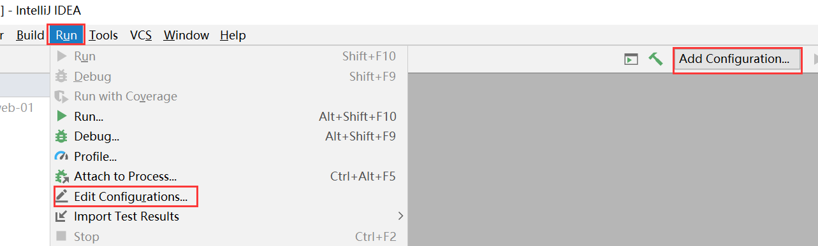The height and width of the screenshot is (246, 818).
Task: Click the pencil icon for Edit Configurations
Action: [x=61, y=196]
